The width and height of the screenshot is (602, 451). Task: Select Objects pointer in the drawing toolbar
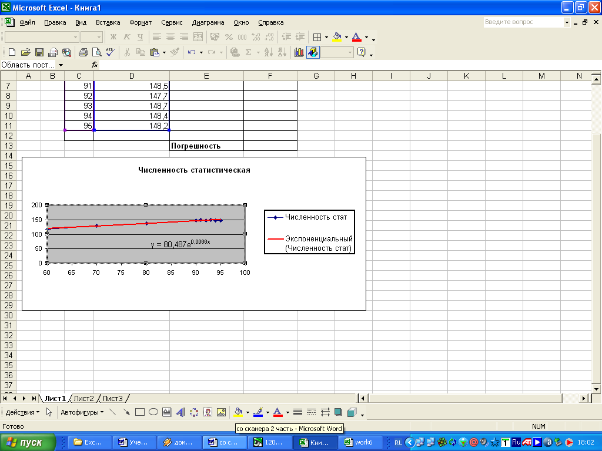click(x=49, y=412)
